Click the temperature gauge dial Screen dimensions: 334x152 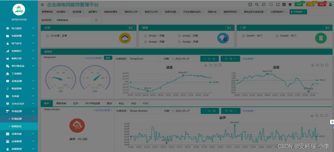[61, 79]
